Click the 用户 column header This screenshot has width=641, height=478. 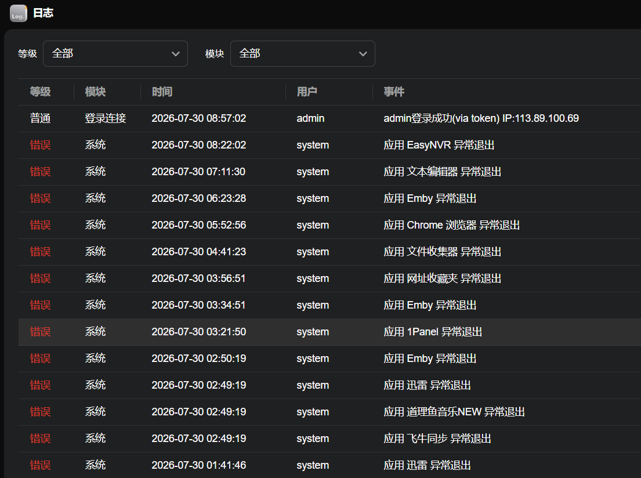307,92
